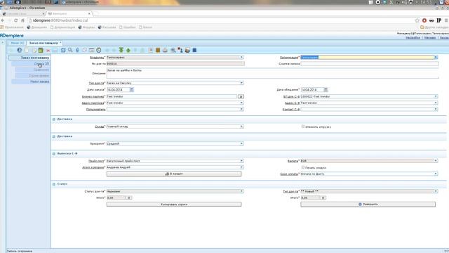449x253 pixels.
Task: Collapse the second Доставка section with Приоритет
Action: tap(54, 136)
